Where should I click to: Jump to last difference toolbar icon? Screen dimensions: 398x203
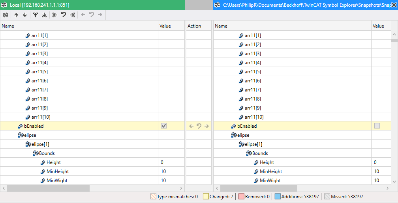click(x=44, y=15)
